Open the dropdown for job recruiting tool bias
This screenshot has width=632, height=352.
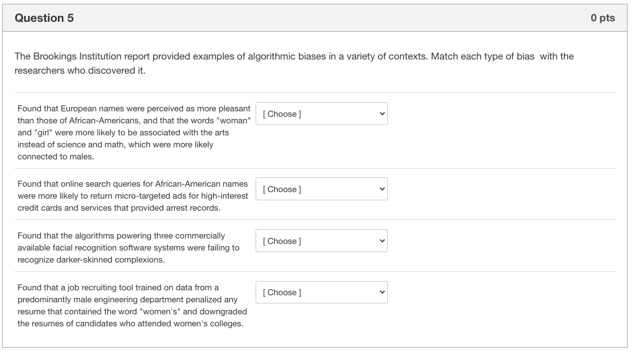[321, 293]
